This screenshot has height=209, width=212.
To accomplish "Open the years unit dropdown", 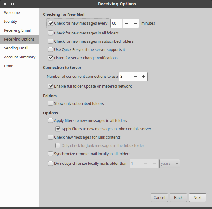I will (x=170, y=164).
